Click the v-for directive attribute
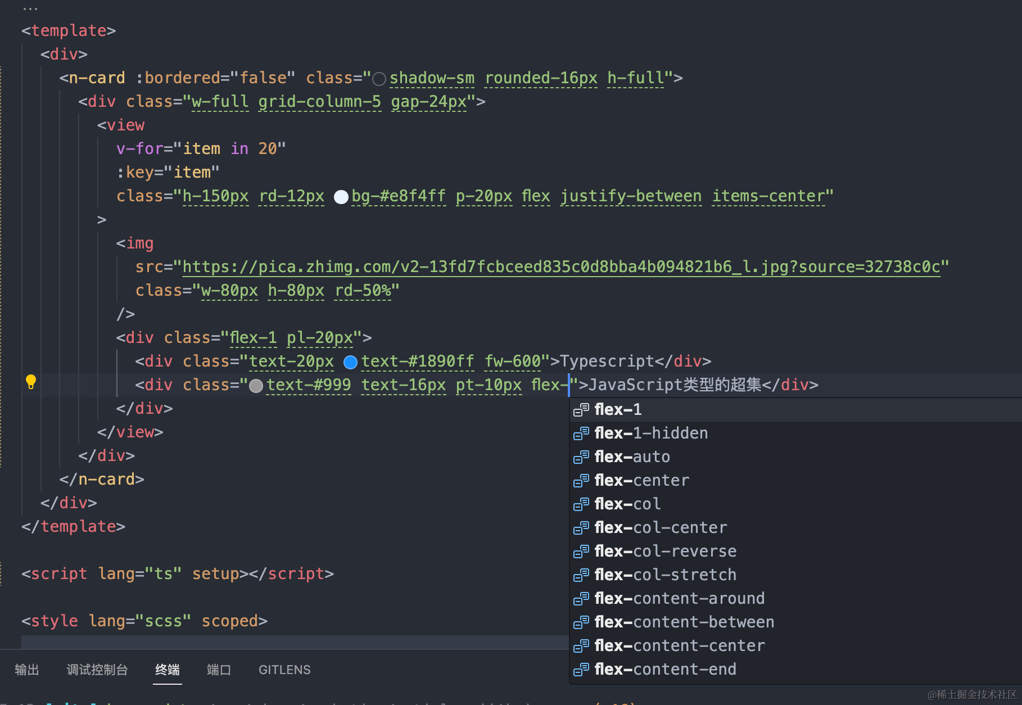The image size is (1022, 705). click(x=139, y=148)
